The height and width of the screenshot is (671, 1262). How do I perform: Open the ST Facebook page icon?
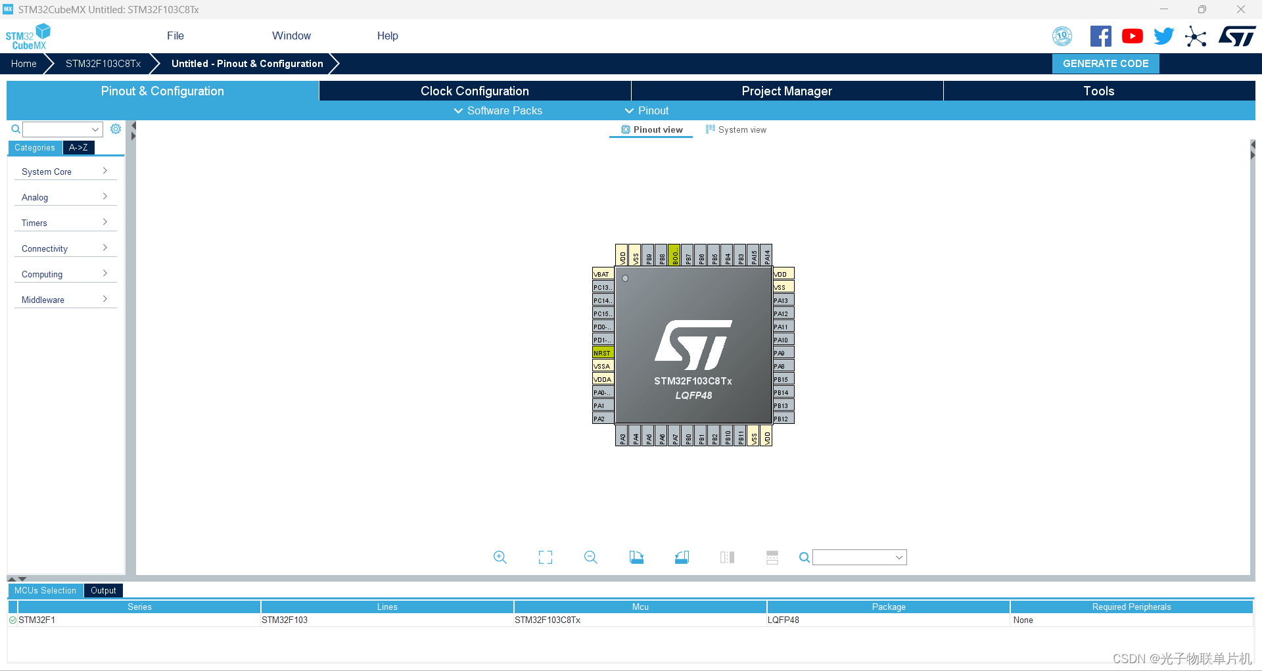tap(1100, 36)
